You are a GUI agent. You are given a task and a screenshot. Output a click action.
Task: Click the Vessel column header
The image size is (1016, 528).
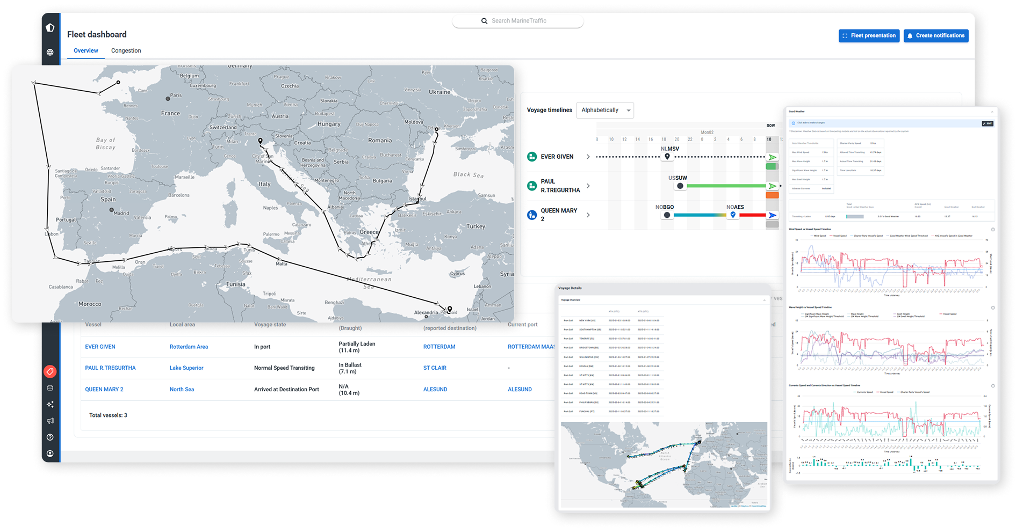coord(93,325)
